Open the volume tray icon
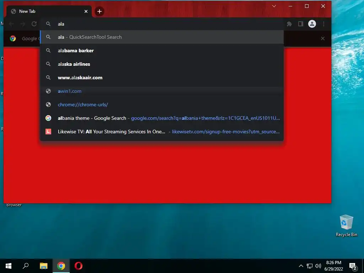This screenshot has height=273, width=364. 318,266
